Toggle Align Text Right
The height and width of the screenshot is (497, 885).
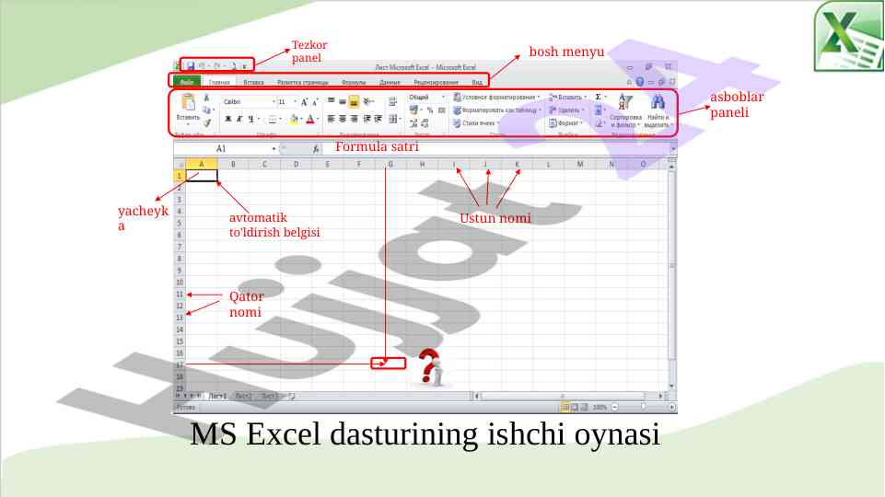(x=354, y=119)
